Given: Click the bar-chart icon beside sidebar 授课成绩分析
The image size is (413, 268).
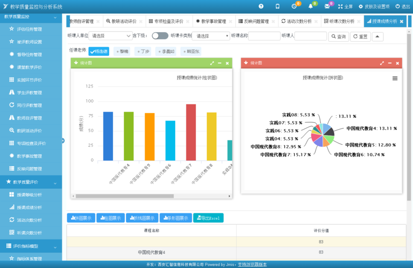Looking at the screenshot, I should [12, 207].
